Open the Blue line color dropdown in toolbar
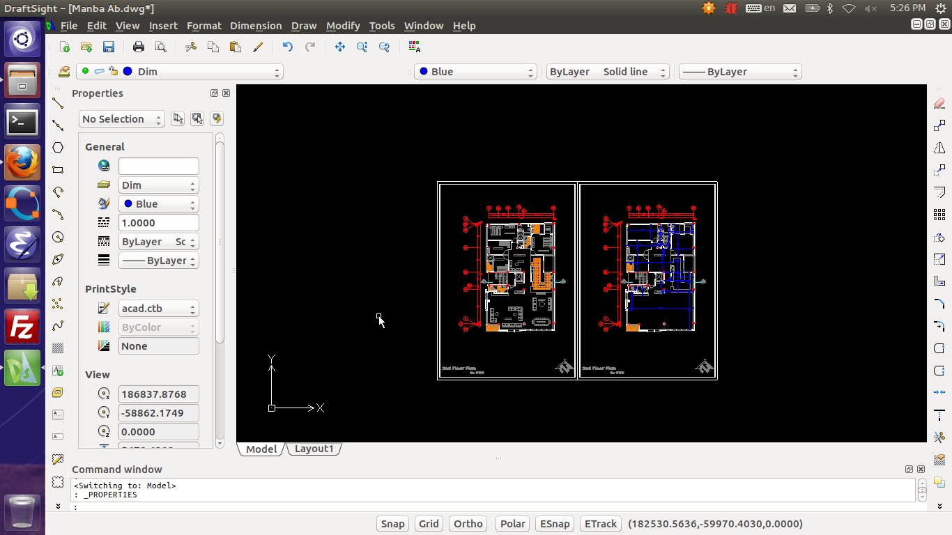 [x=475, y=72]
